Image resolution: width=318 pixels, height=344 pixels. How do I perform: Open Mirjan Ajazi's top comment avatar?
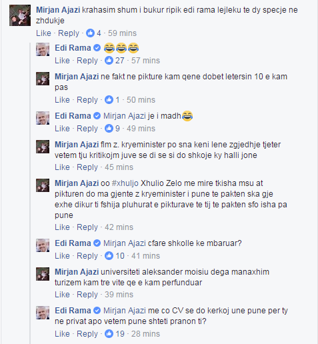pyautogui.click(x=20, y=15)
